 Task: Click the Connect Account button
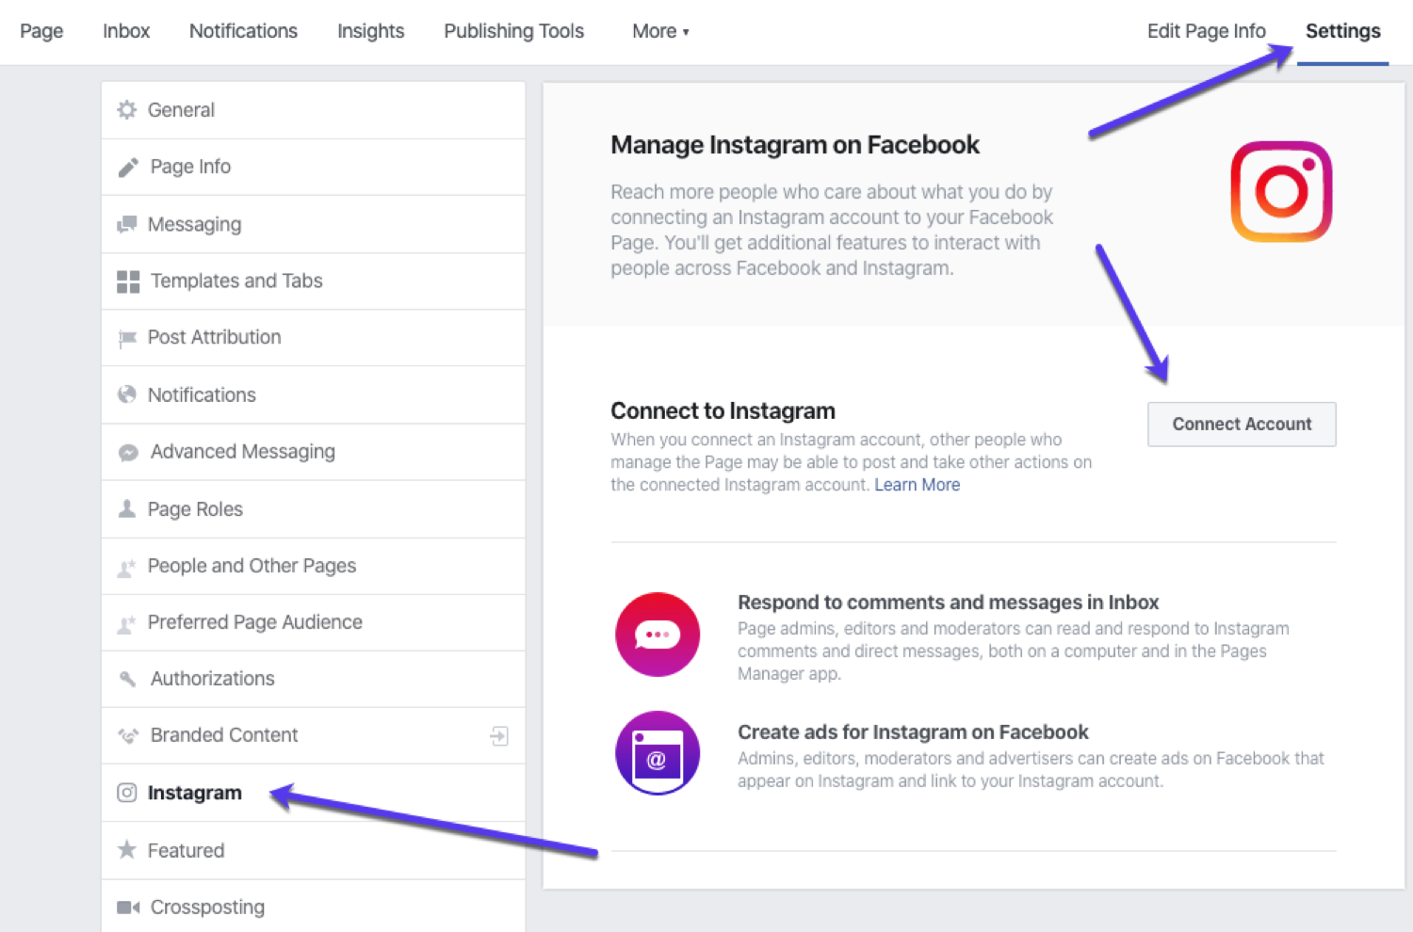point(1241,424)
